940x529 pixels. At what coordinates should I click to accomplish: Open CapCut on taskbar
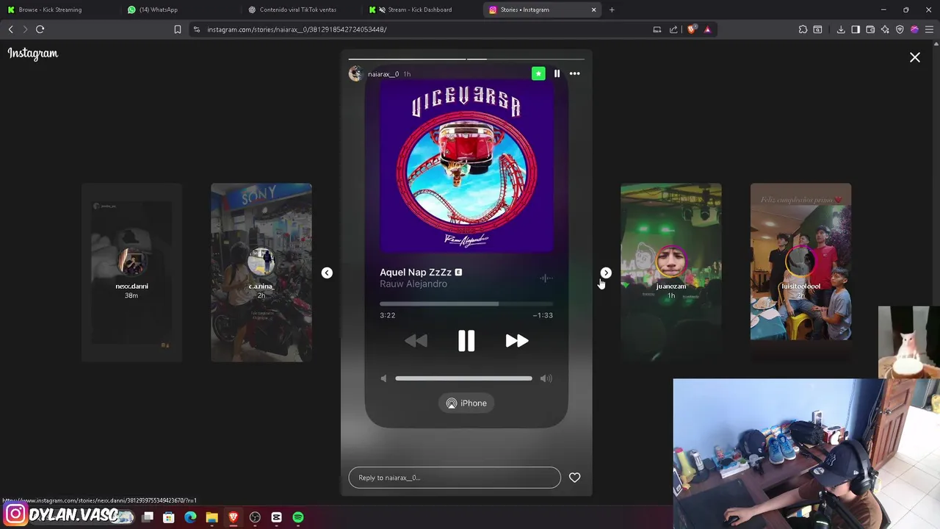276,517
